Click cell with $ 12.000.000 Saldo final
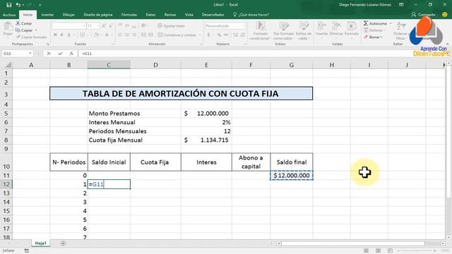The height and width of the screenshot is (254, 452). point(292,176)
